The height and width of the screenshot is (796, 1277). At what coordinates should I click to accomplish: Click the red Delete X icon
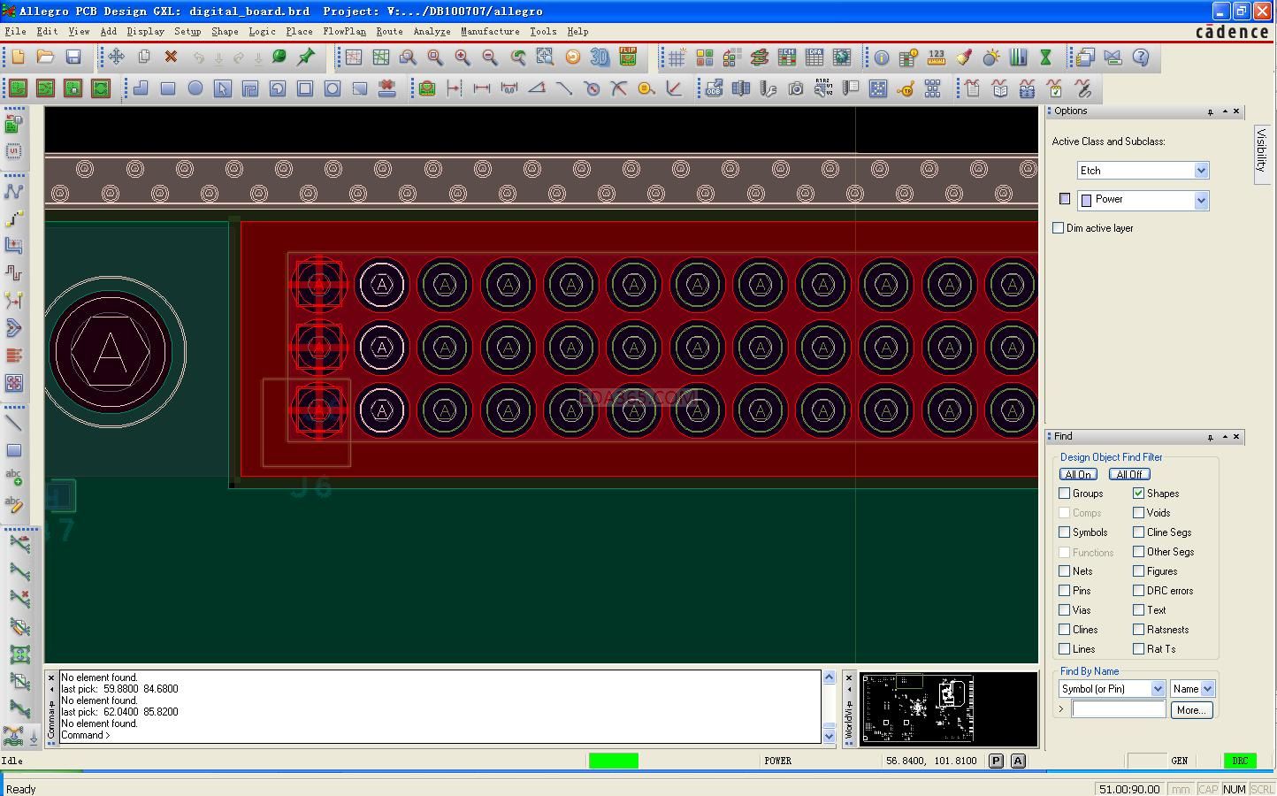tap(171, 57)
